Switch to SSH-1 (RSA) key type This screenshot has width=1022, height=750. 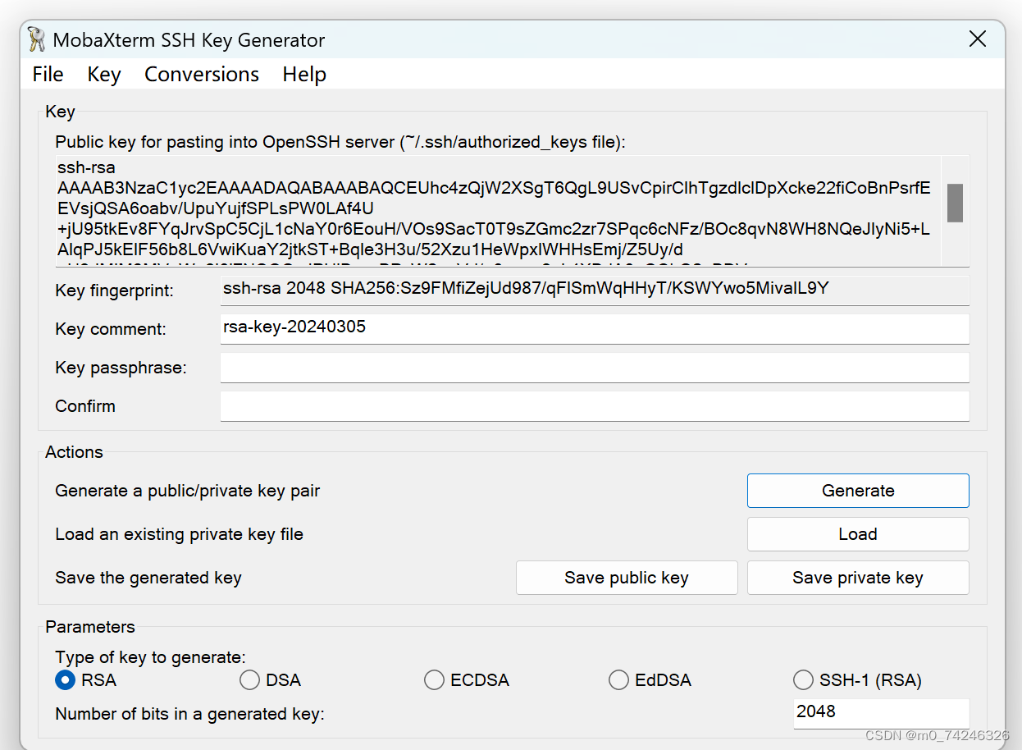pos(803,679)
